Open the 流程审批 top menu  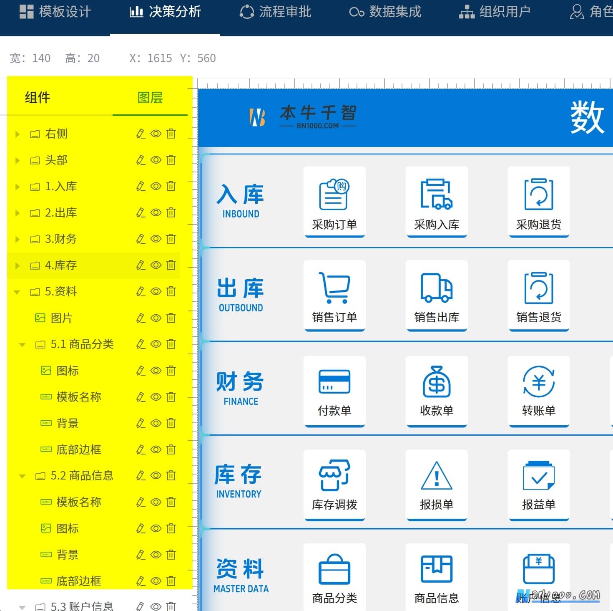[276, 12]
